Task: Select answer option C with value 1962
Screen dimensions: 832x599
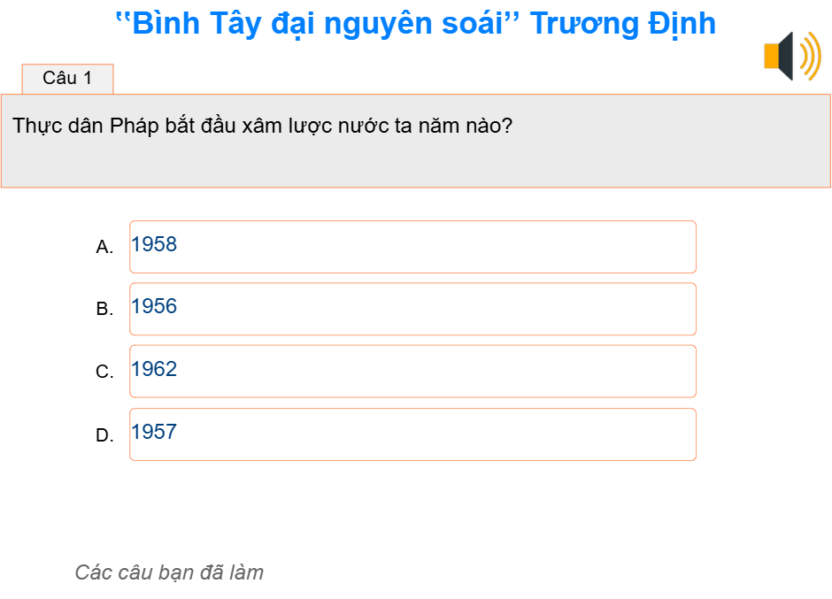Action: tap(412, 371)
